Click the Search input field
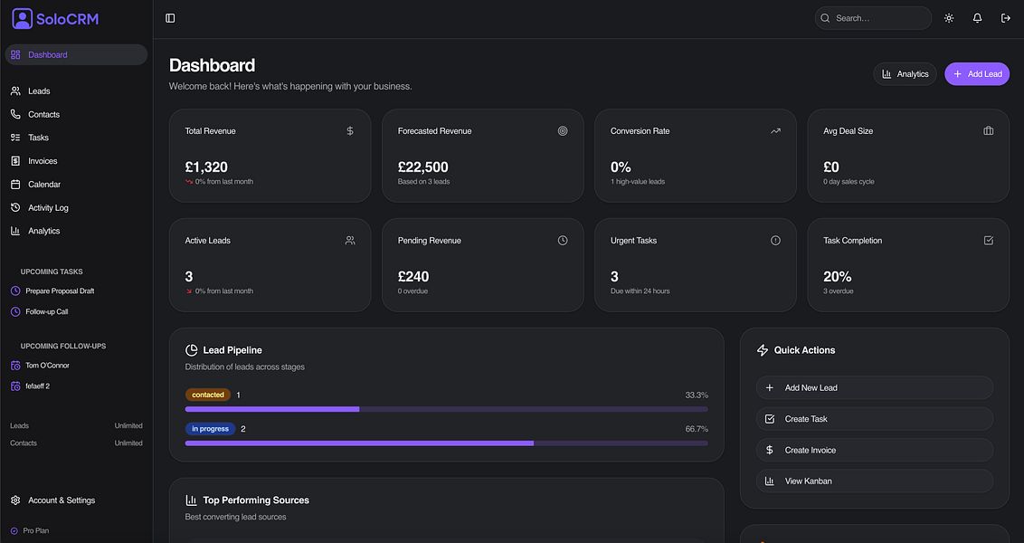 (872, 17)
